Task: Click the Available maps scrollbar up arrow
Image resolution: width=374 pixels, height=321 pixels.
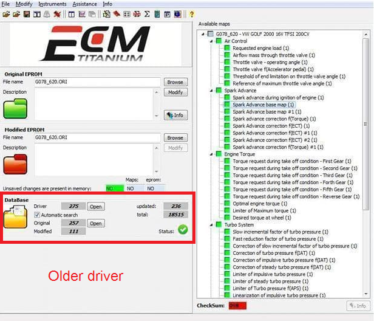Action: click(x=365, y=35)
